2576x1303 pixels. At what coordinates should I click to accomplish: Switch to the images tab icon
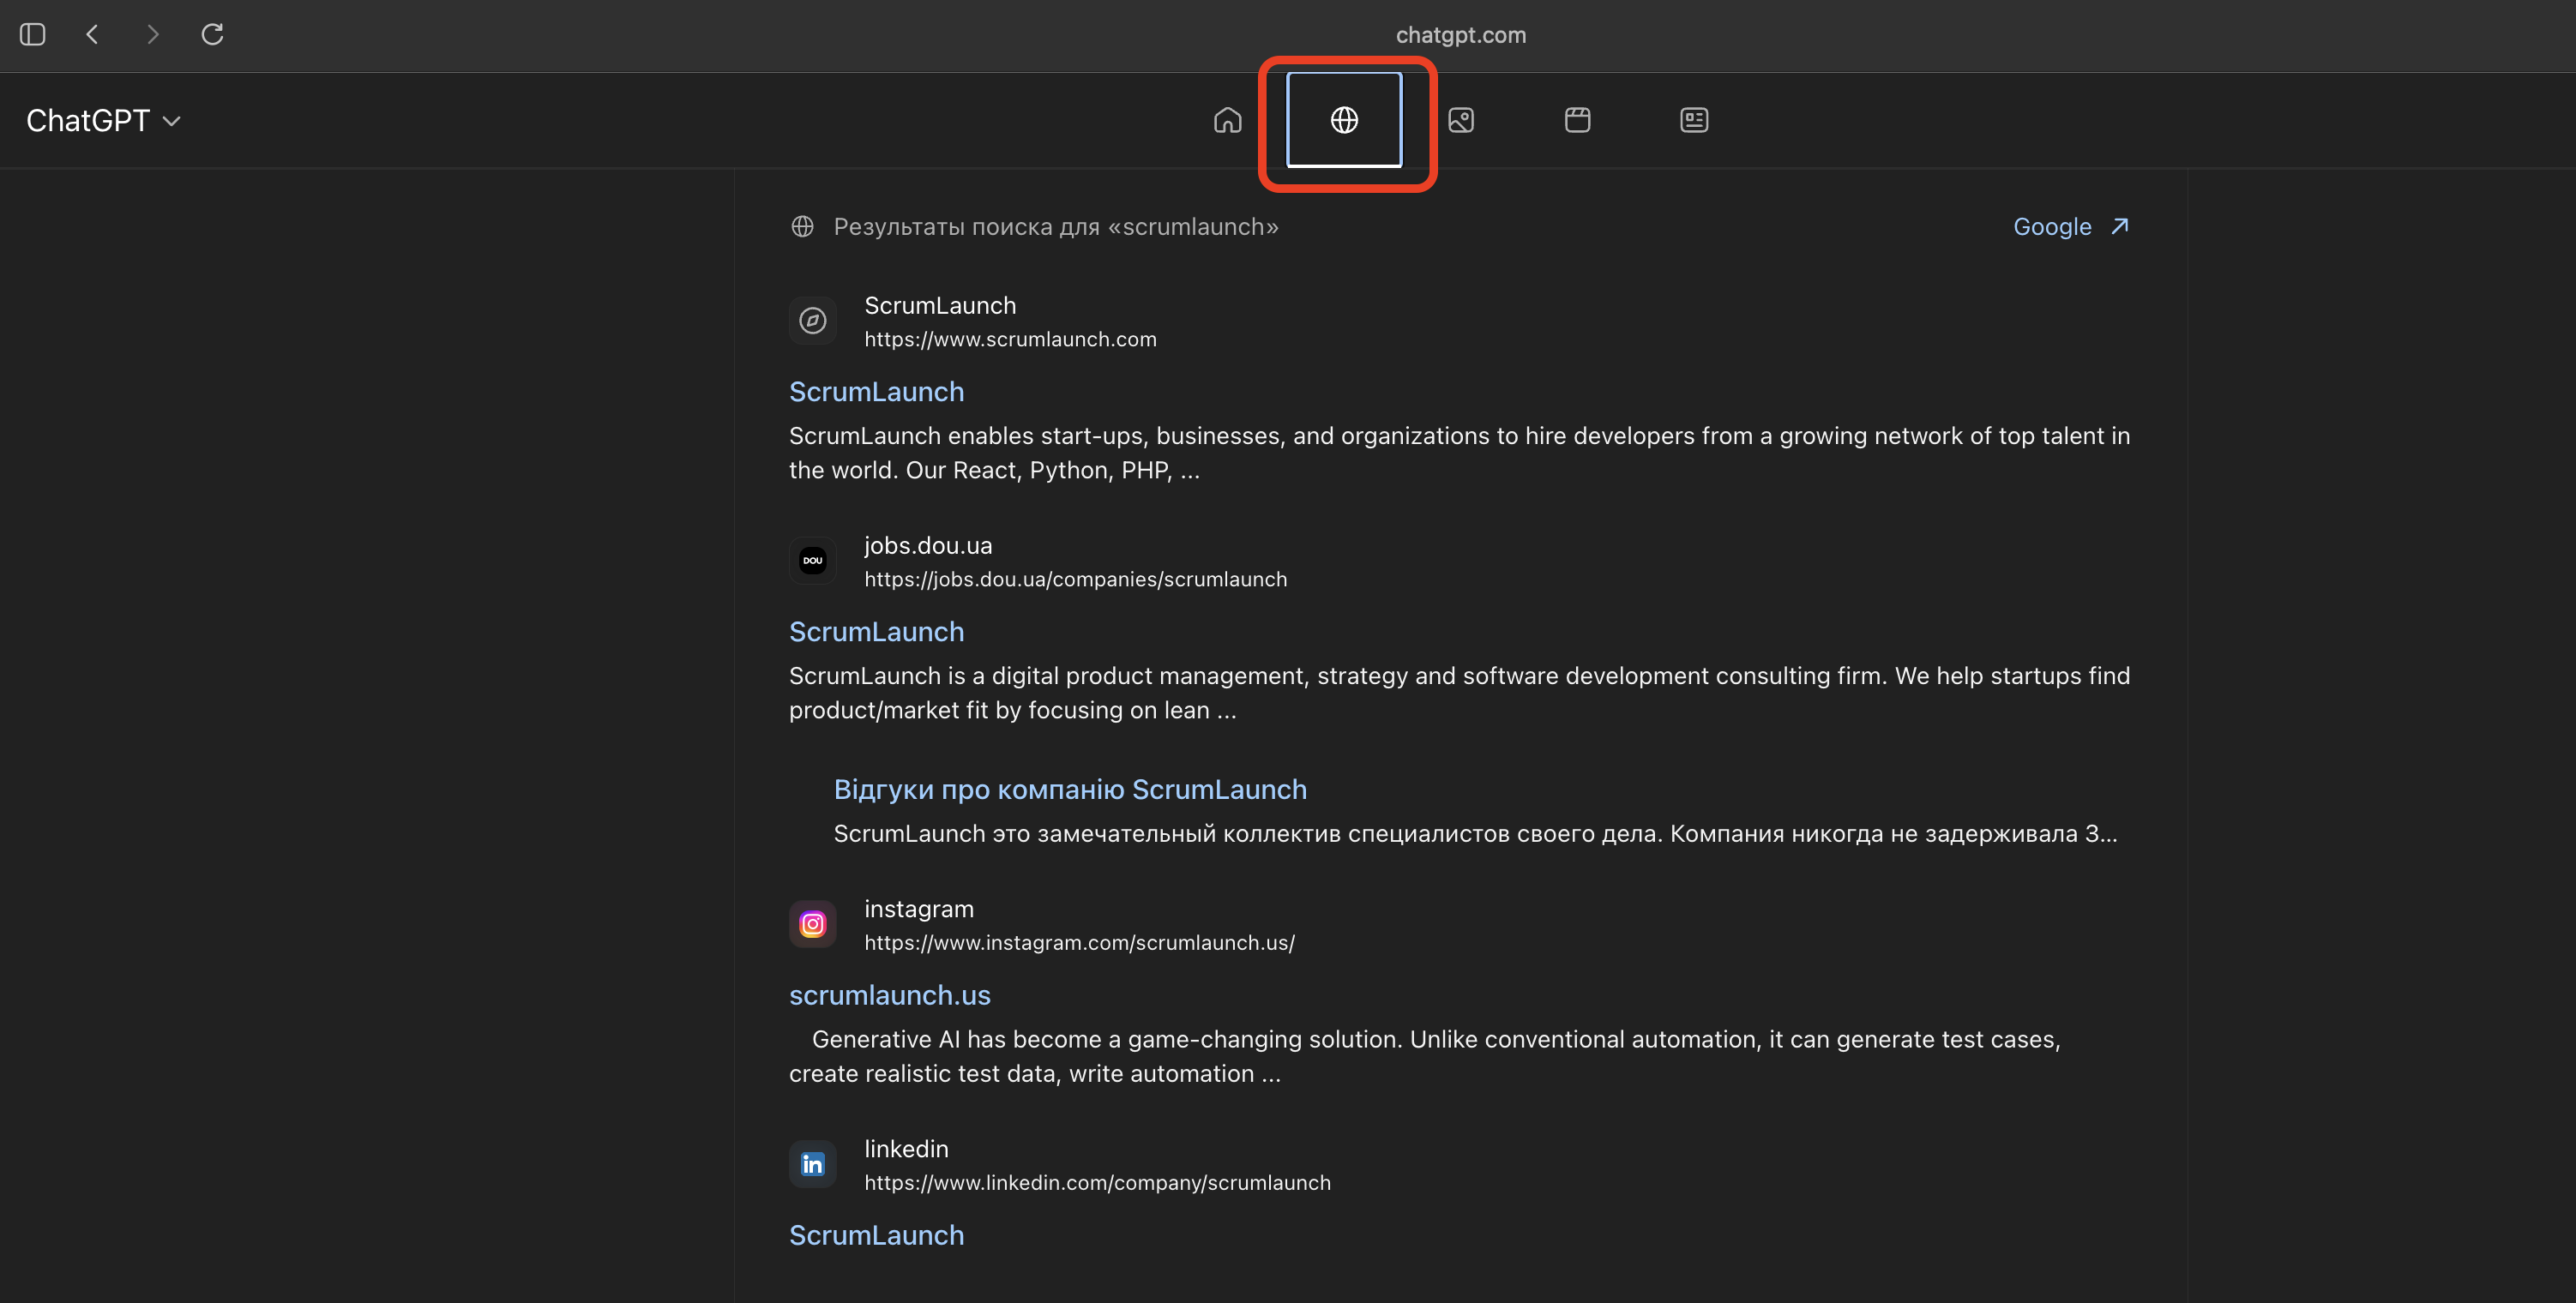[1461, 120]
